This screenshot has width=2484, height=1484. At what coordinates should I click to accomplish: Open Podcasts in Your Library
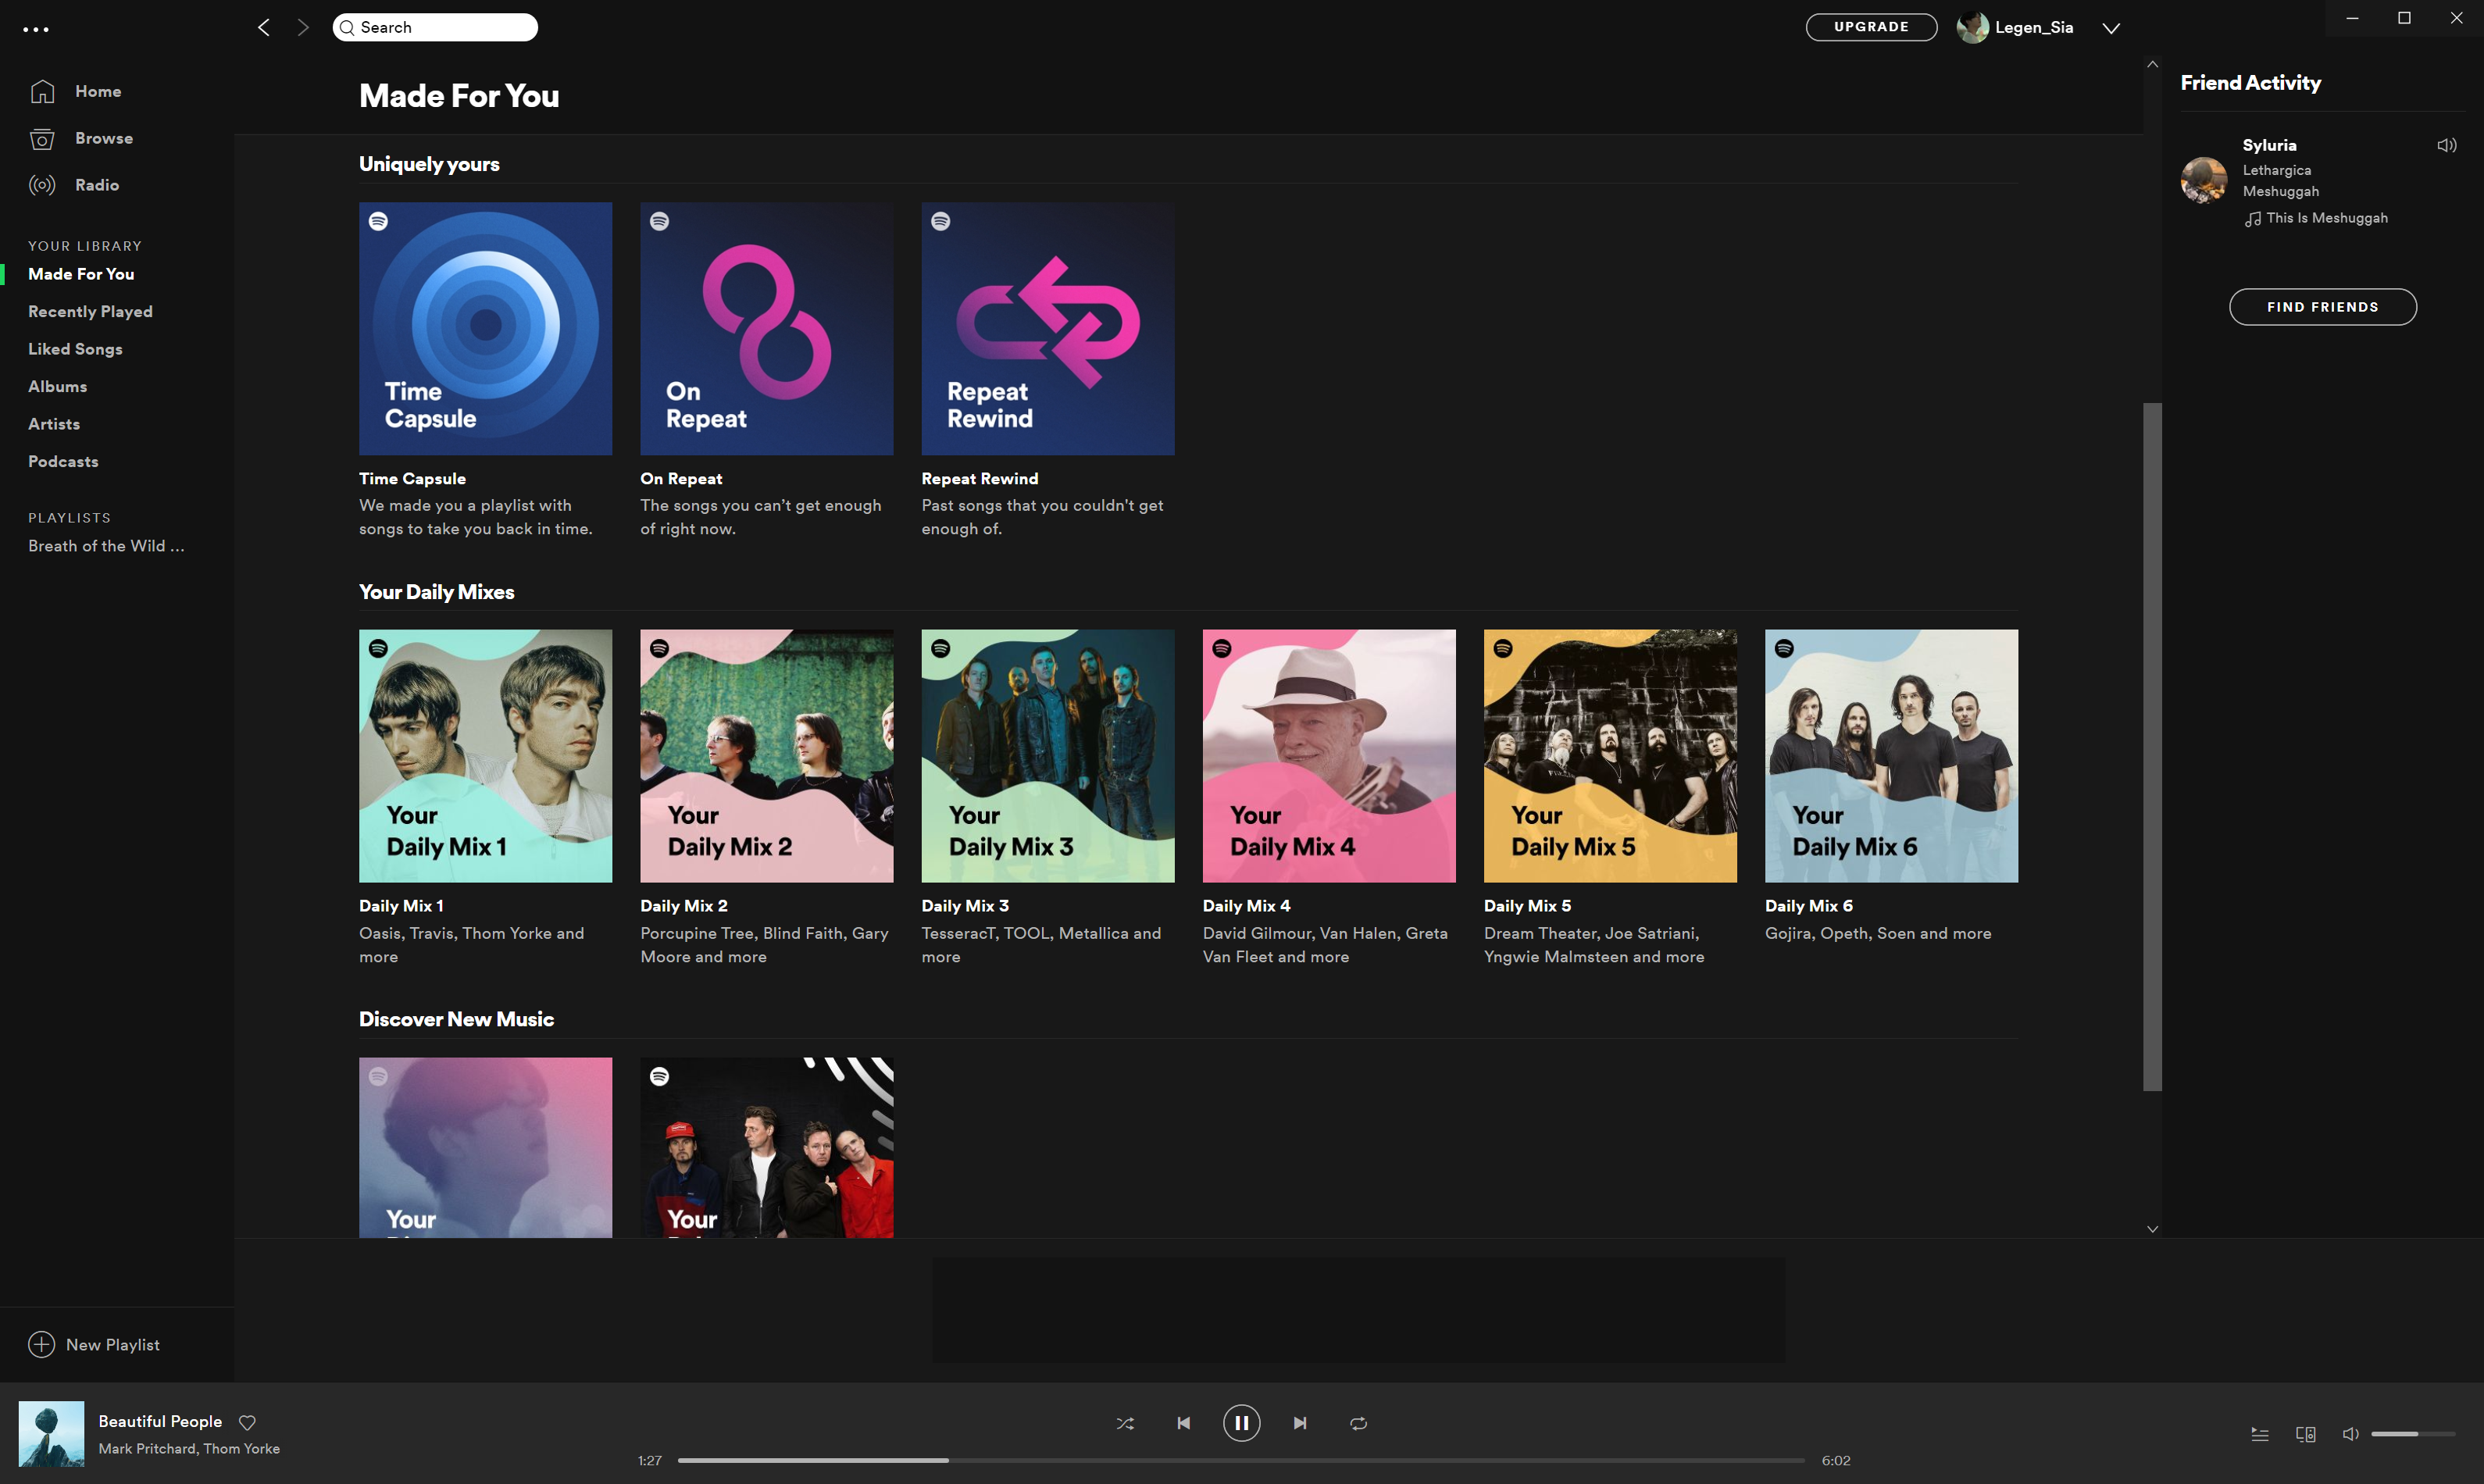click(x=63, y=461)
